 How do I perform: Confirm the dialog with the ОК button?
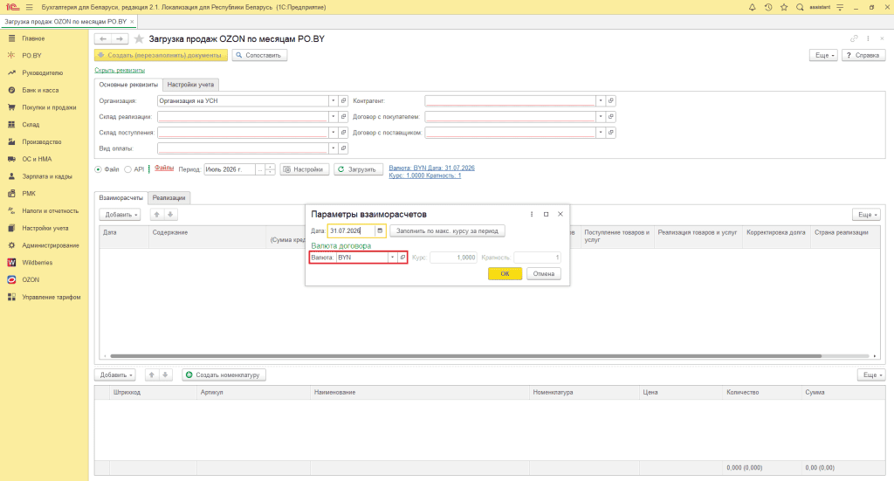505,273
